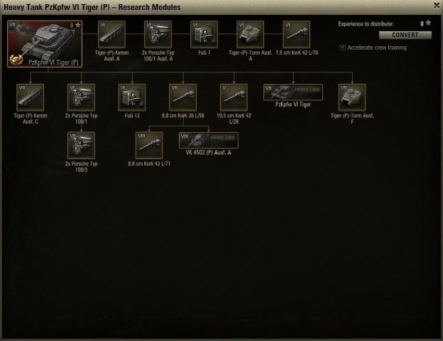
Task: Select the tier VI 2x Porsche Typ 100/1 engine icon
Action: click(82, 97)
